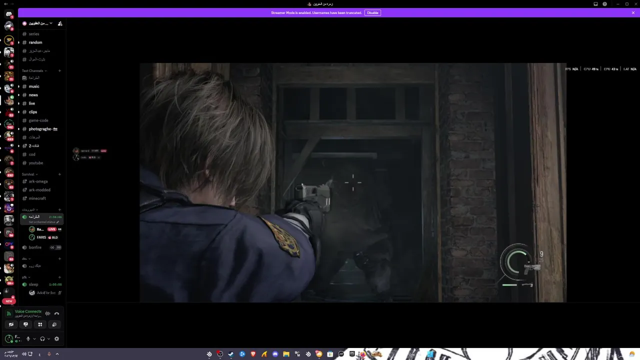Open the activities launcher icon
The image size is (640, 360).
coord(40,324)
